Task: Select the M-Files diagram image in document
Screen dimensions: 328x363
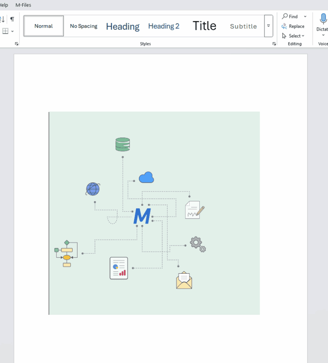Action: [x=154, y=213]
